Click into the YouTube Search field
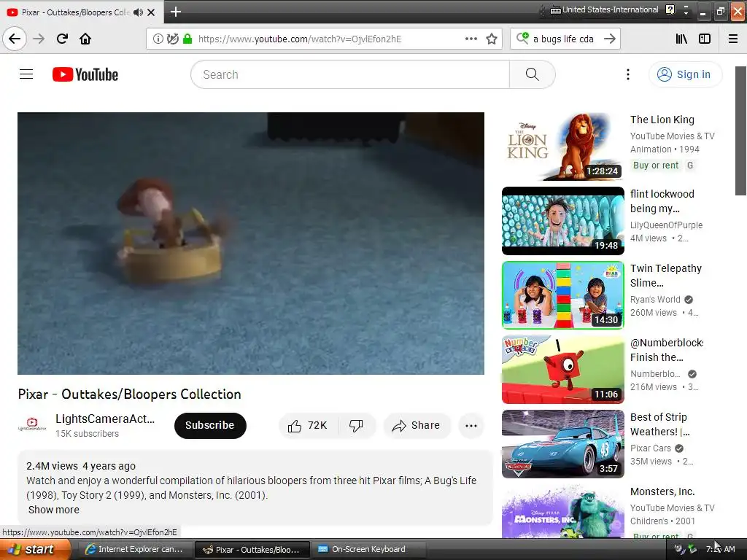The width and height of the screenshot is (747, 560). pos(350,74)
